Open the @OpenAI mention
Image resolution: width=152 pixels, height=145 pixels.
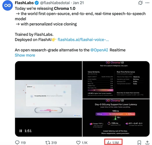[99, 50]
